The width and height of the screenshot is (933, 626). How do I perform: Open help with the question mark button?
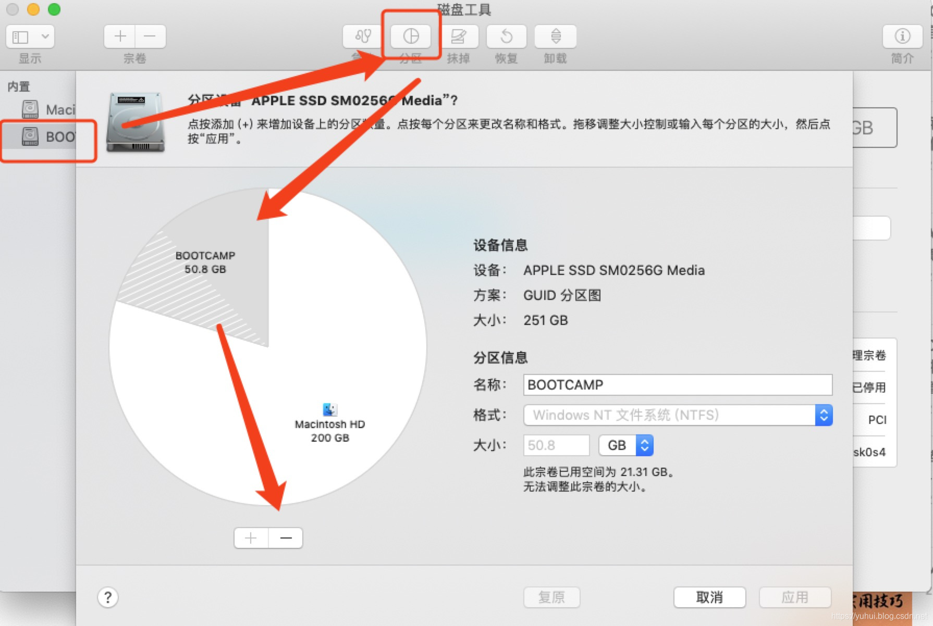pyautogui.click(x=108, y=597)
